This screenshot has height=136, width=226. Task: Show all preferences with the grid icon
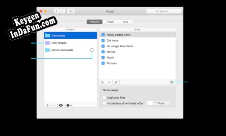(x=71, y=11)
